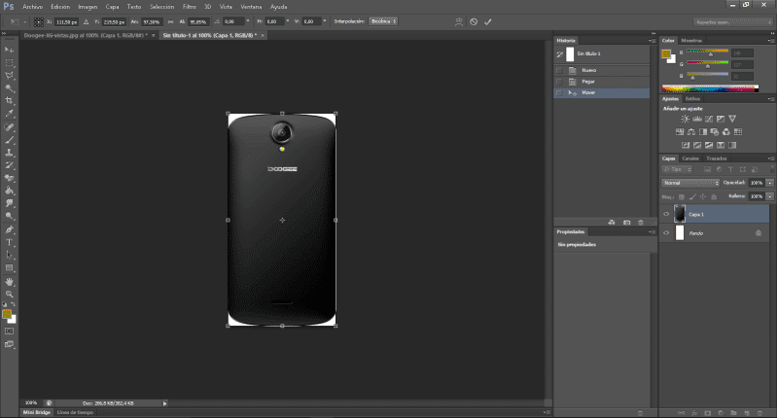Delete current history state trash icon
The image size is (777, 418).
(x=640, y=223)
